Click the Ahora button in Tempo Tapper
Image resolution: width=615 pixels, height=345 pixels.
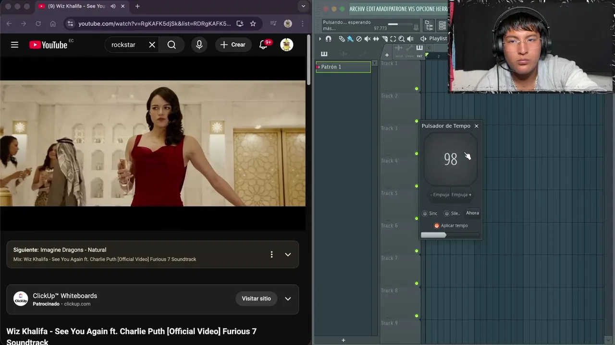(x=472, y=213)
